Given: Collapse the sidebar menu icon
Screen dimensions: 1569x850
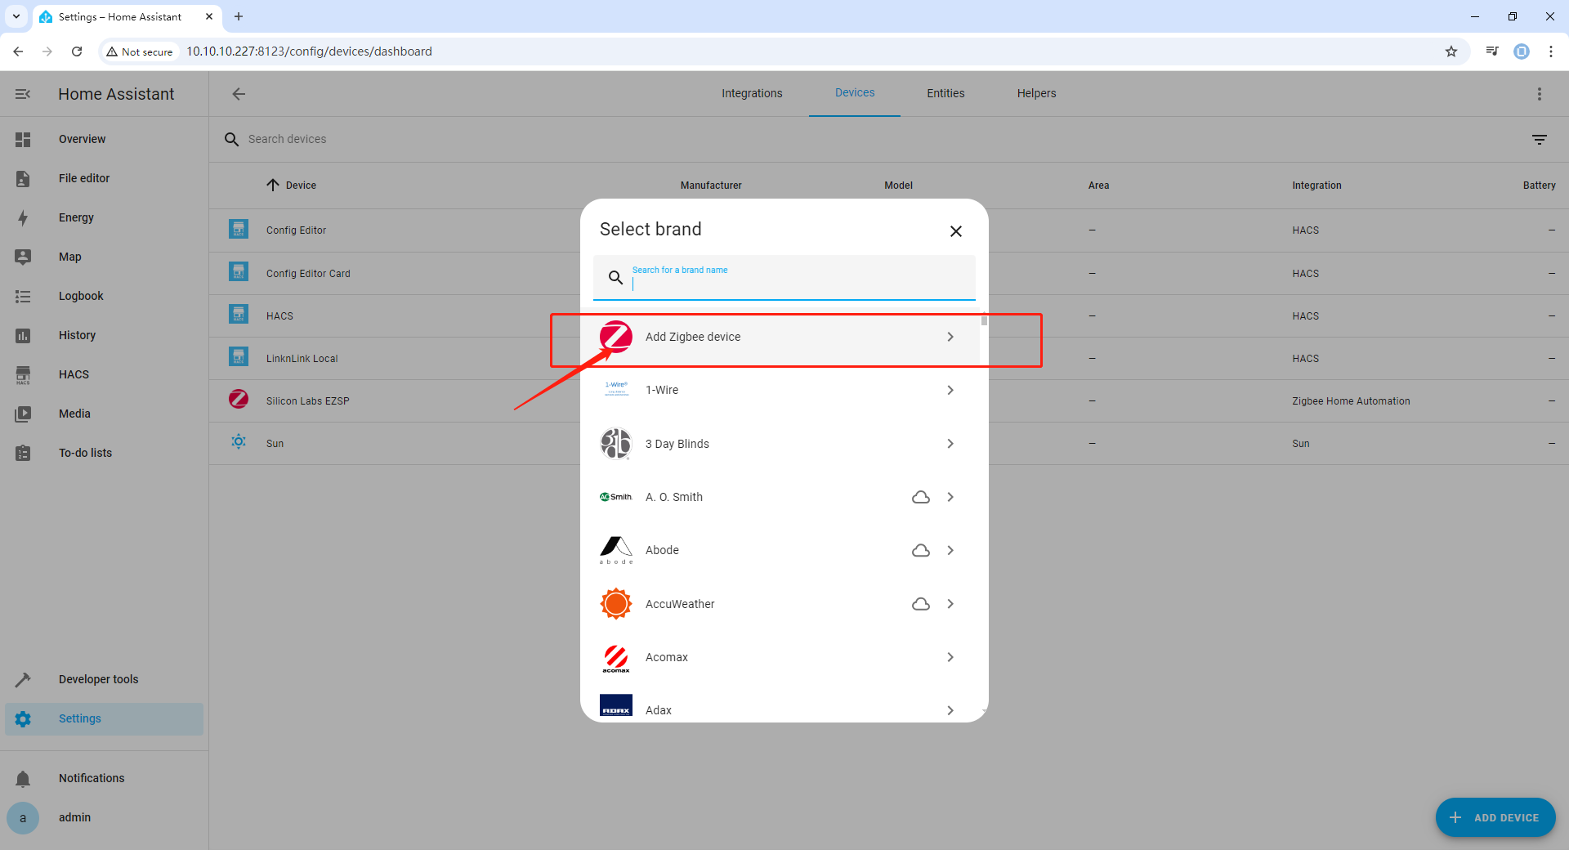Looking at the screenshot, I should [23, 94].
